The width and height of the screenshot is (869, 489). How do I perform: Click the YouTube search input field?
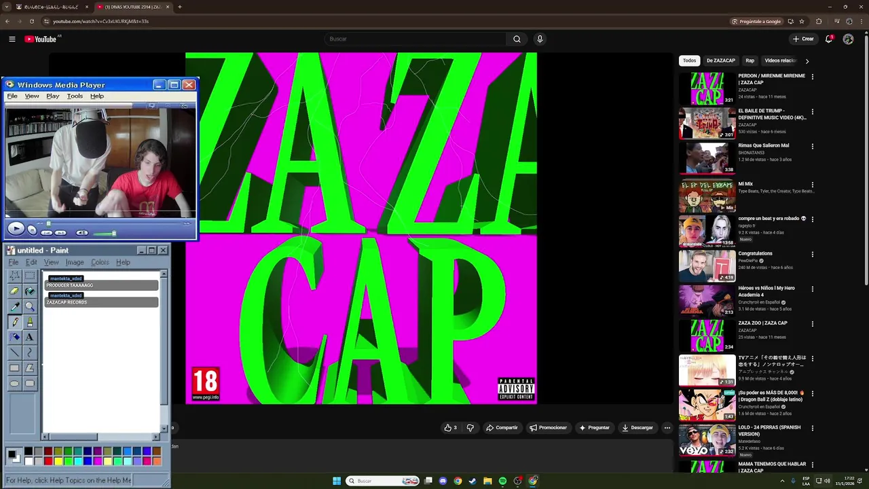pos(415,39)
